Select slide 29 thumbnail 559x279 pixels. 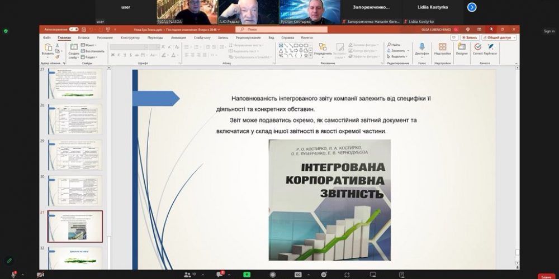click(75, 153)
